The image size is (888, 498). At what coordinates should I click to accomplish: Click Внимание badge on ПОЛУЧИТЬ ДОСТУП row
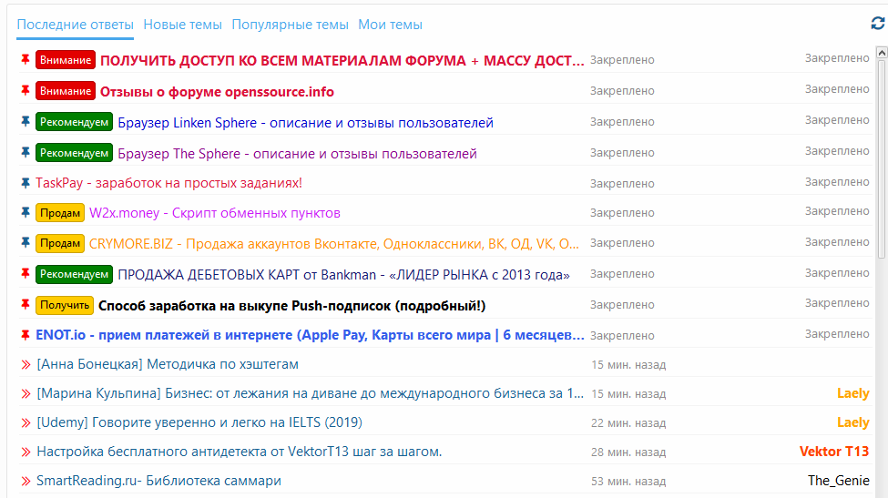66,60
